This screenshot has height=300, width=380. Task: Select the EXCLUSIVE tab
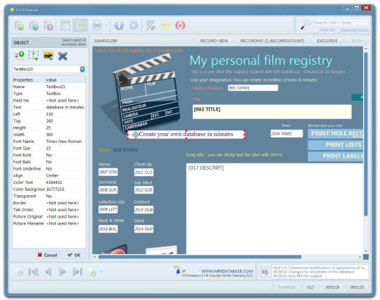click(x=327, y=41)
